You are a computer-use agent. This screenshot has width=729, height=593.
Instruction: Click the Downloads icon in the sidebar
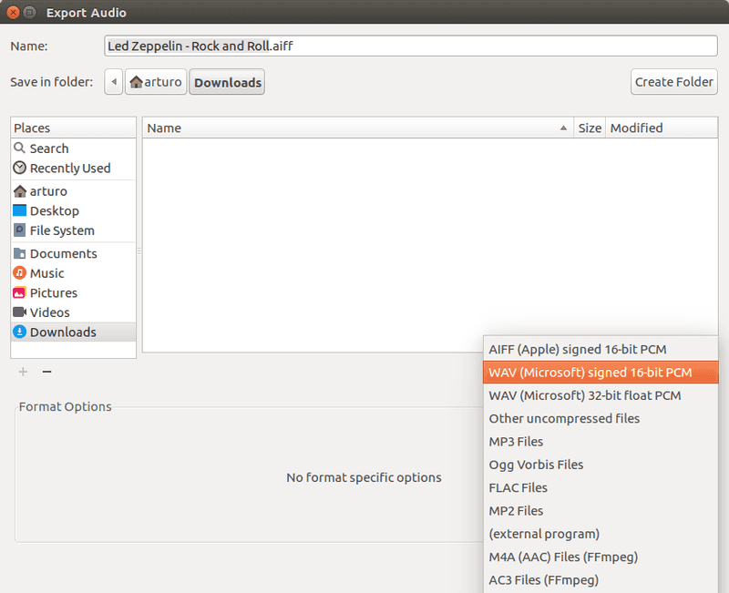point(20,332)
